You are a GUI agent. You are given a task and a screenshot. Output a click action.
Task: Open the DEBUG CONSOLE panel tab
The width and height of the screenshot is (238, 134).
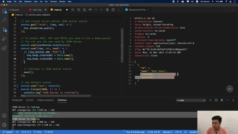[45, 100]
